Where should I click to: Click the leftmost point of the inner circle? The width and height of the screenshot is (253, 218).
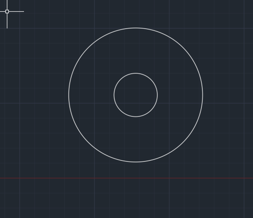(114, 95)
